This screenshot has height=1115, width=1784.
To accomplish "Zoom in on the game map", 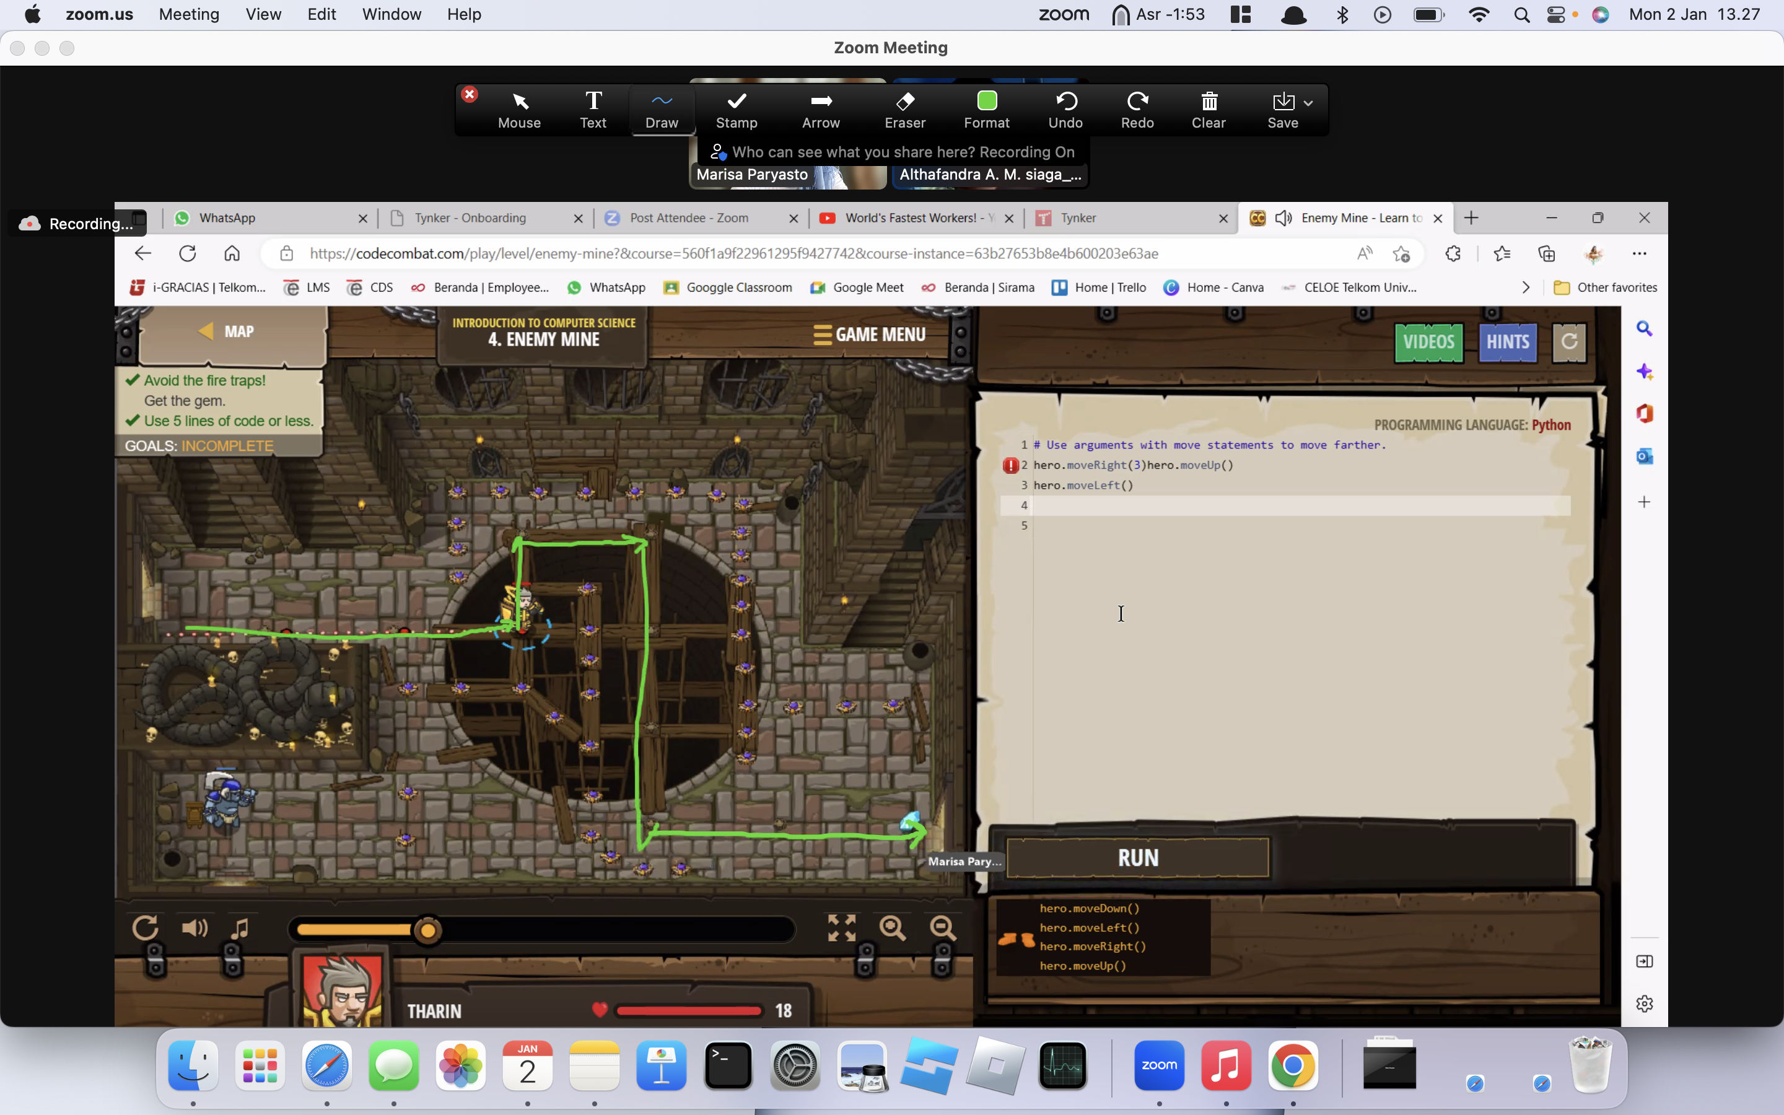I will pyautogui.click(x=892, y=928).
